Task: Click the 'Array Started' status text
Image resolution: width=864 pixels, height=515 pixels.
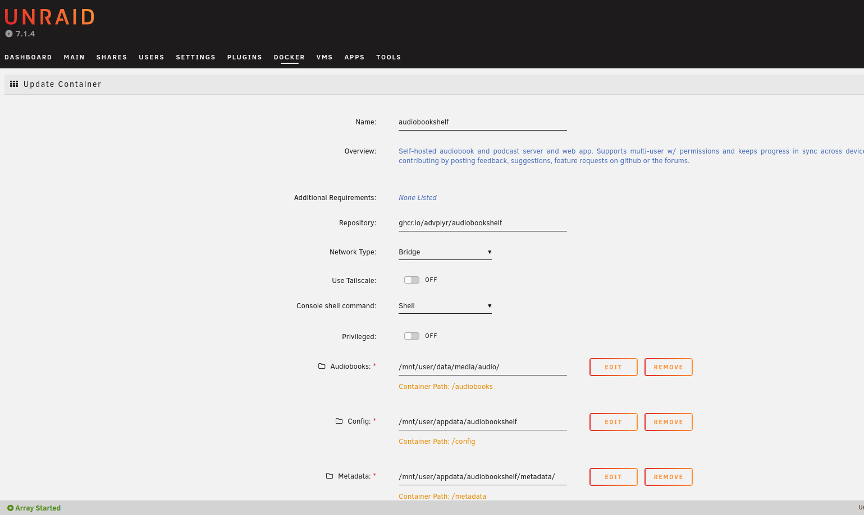Action: 38,508
